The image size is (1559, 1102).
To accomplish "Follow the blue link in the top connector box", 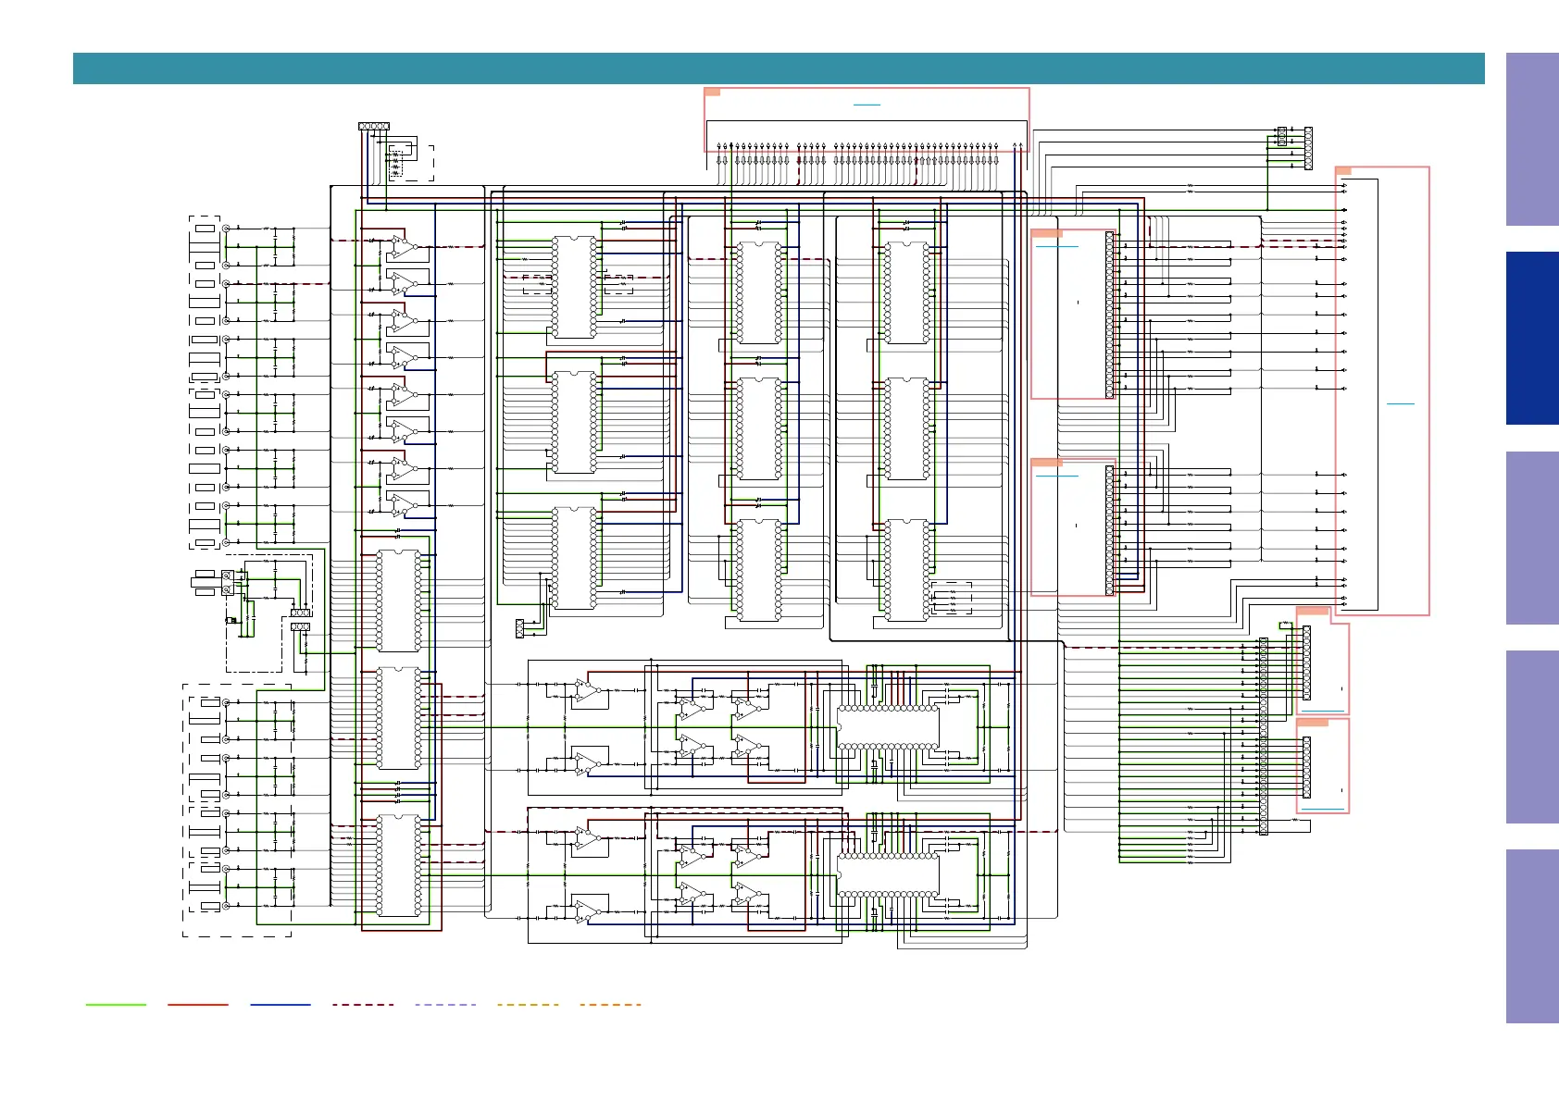I will [867, 105].
